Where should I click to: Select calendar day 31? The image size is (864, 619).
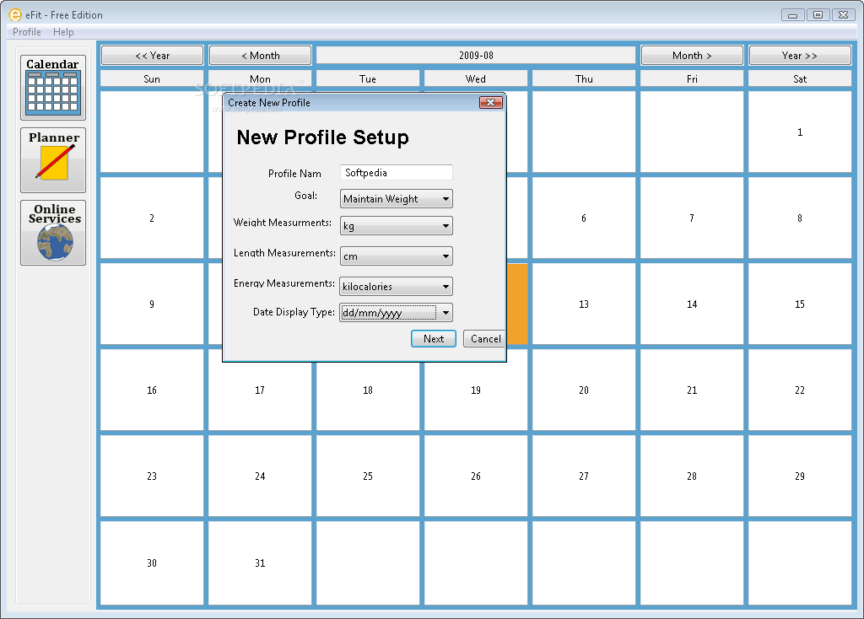260,562
